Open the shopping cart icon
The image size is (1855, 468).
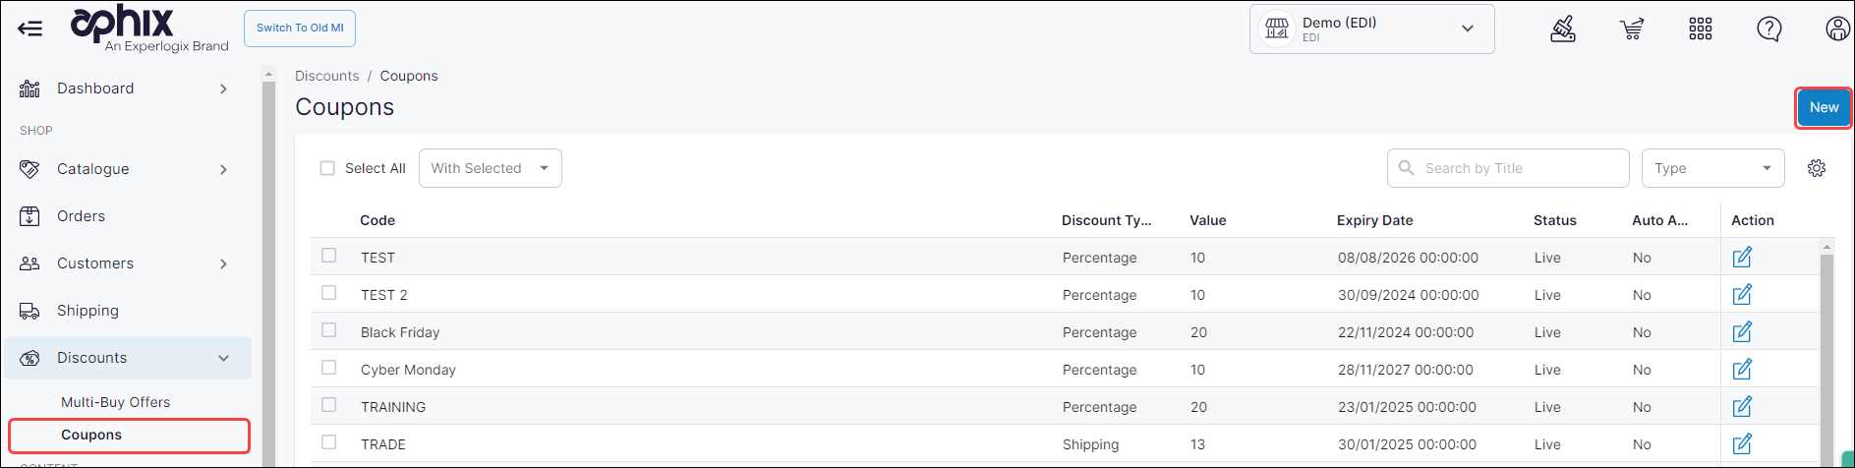tap(1632, 29)
